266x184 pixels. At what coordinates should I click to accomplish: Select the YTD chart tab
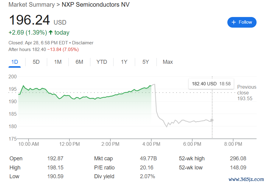pos(102,62)
